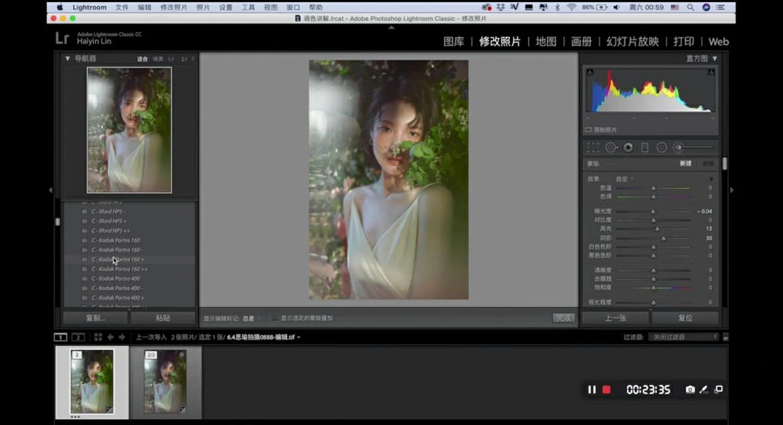
Task: Switch to main window display 1
Action: pyautogui.click(x=60, y=337)
